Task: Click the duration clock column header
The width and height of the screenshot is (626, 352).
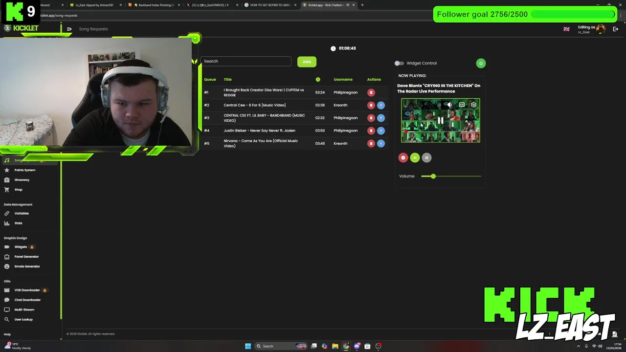Action: click(x=318, y=79)
